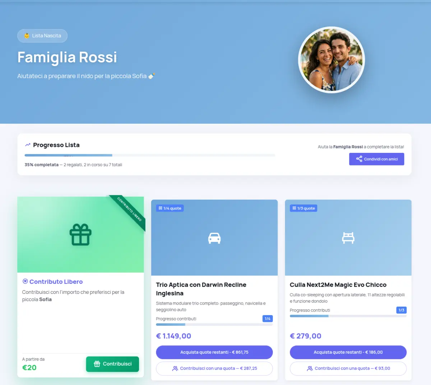Click the car icon on the Trio Aptica card

(x=214, y=238)
